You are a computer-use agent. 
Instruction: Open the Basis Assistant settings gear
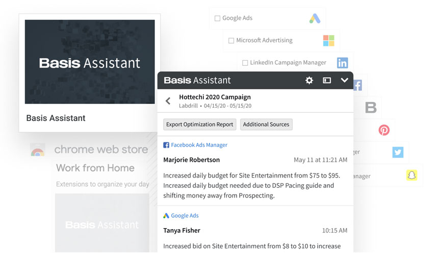click(x=309, y=80)
